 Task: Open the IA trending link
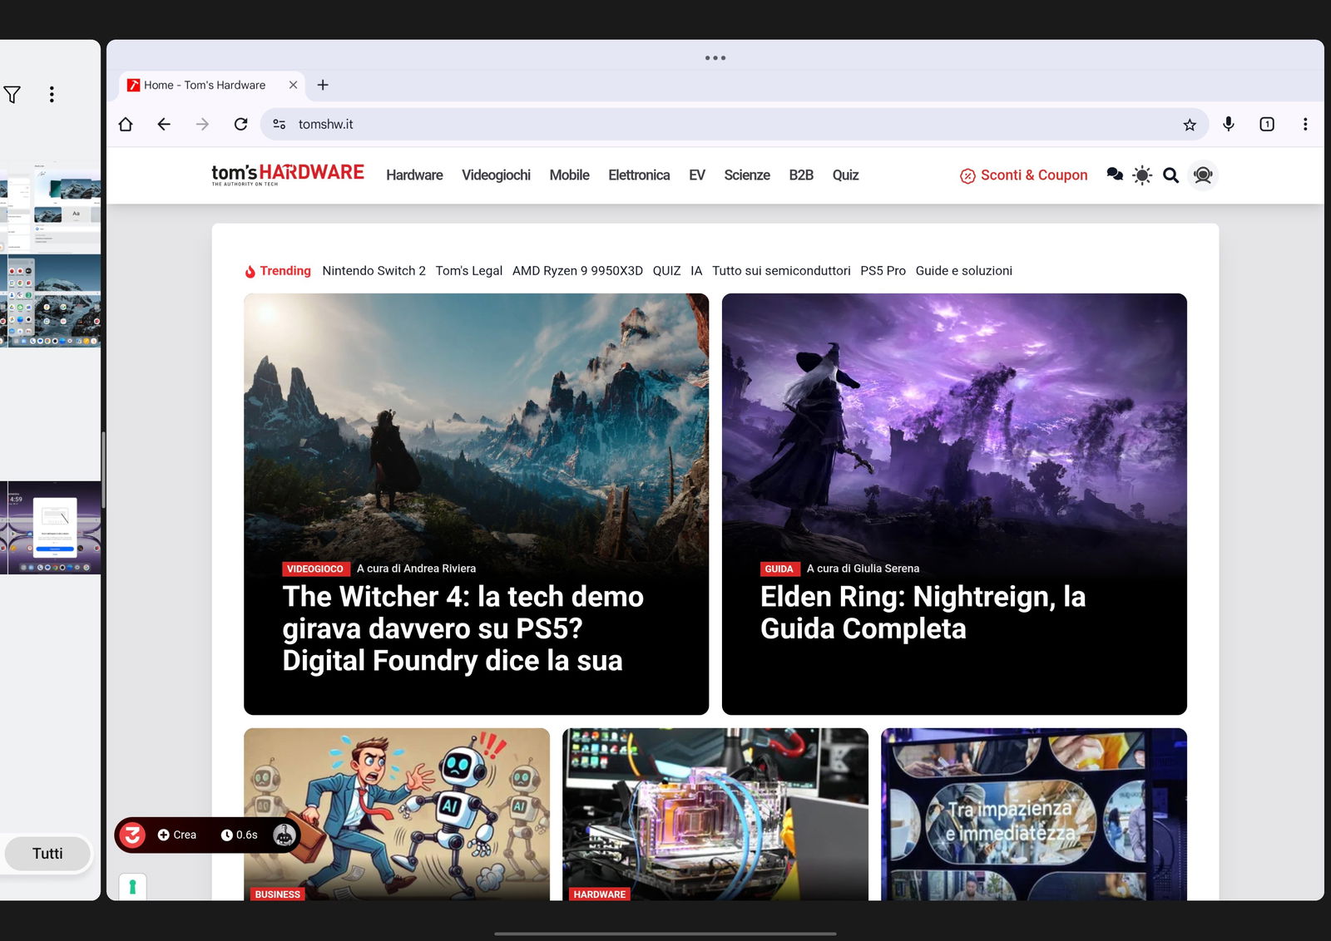[696, 271]
